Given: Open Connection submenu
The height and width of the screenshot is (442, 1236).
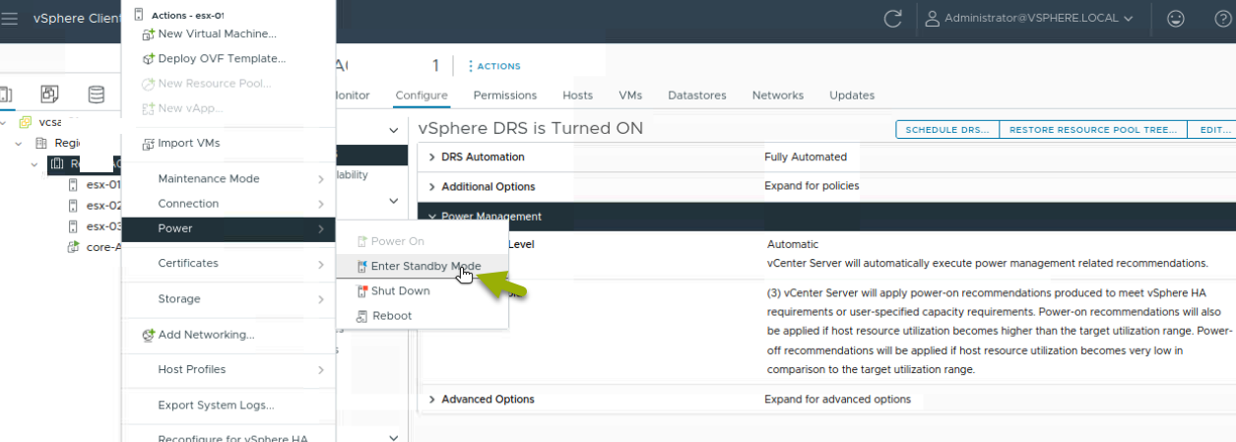Looking at the screenshot, I should [x=228, y=204].
